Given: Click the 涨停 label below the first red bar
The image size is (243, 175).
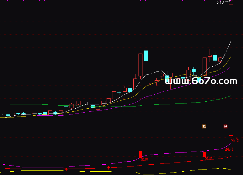Looking at the screenshot, I should (x=144, y=159).
